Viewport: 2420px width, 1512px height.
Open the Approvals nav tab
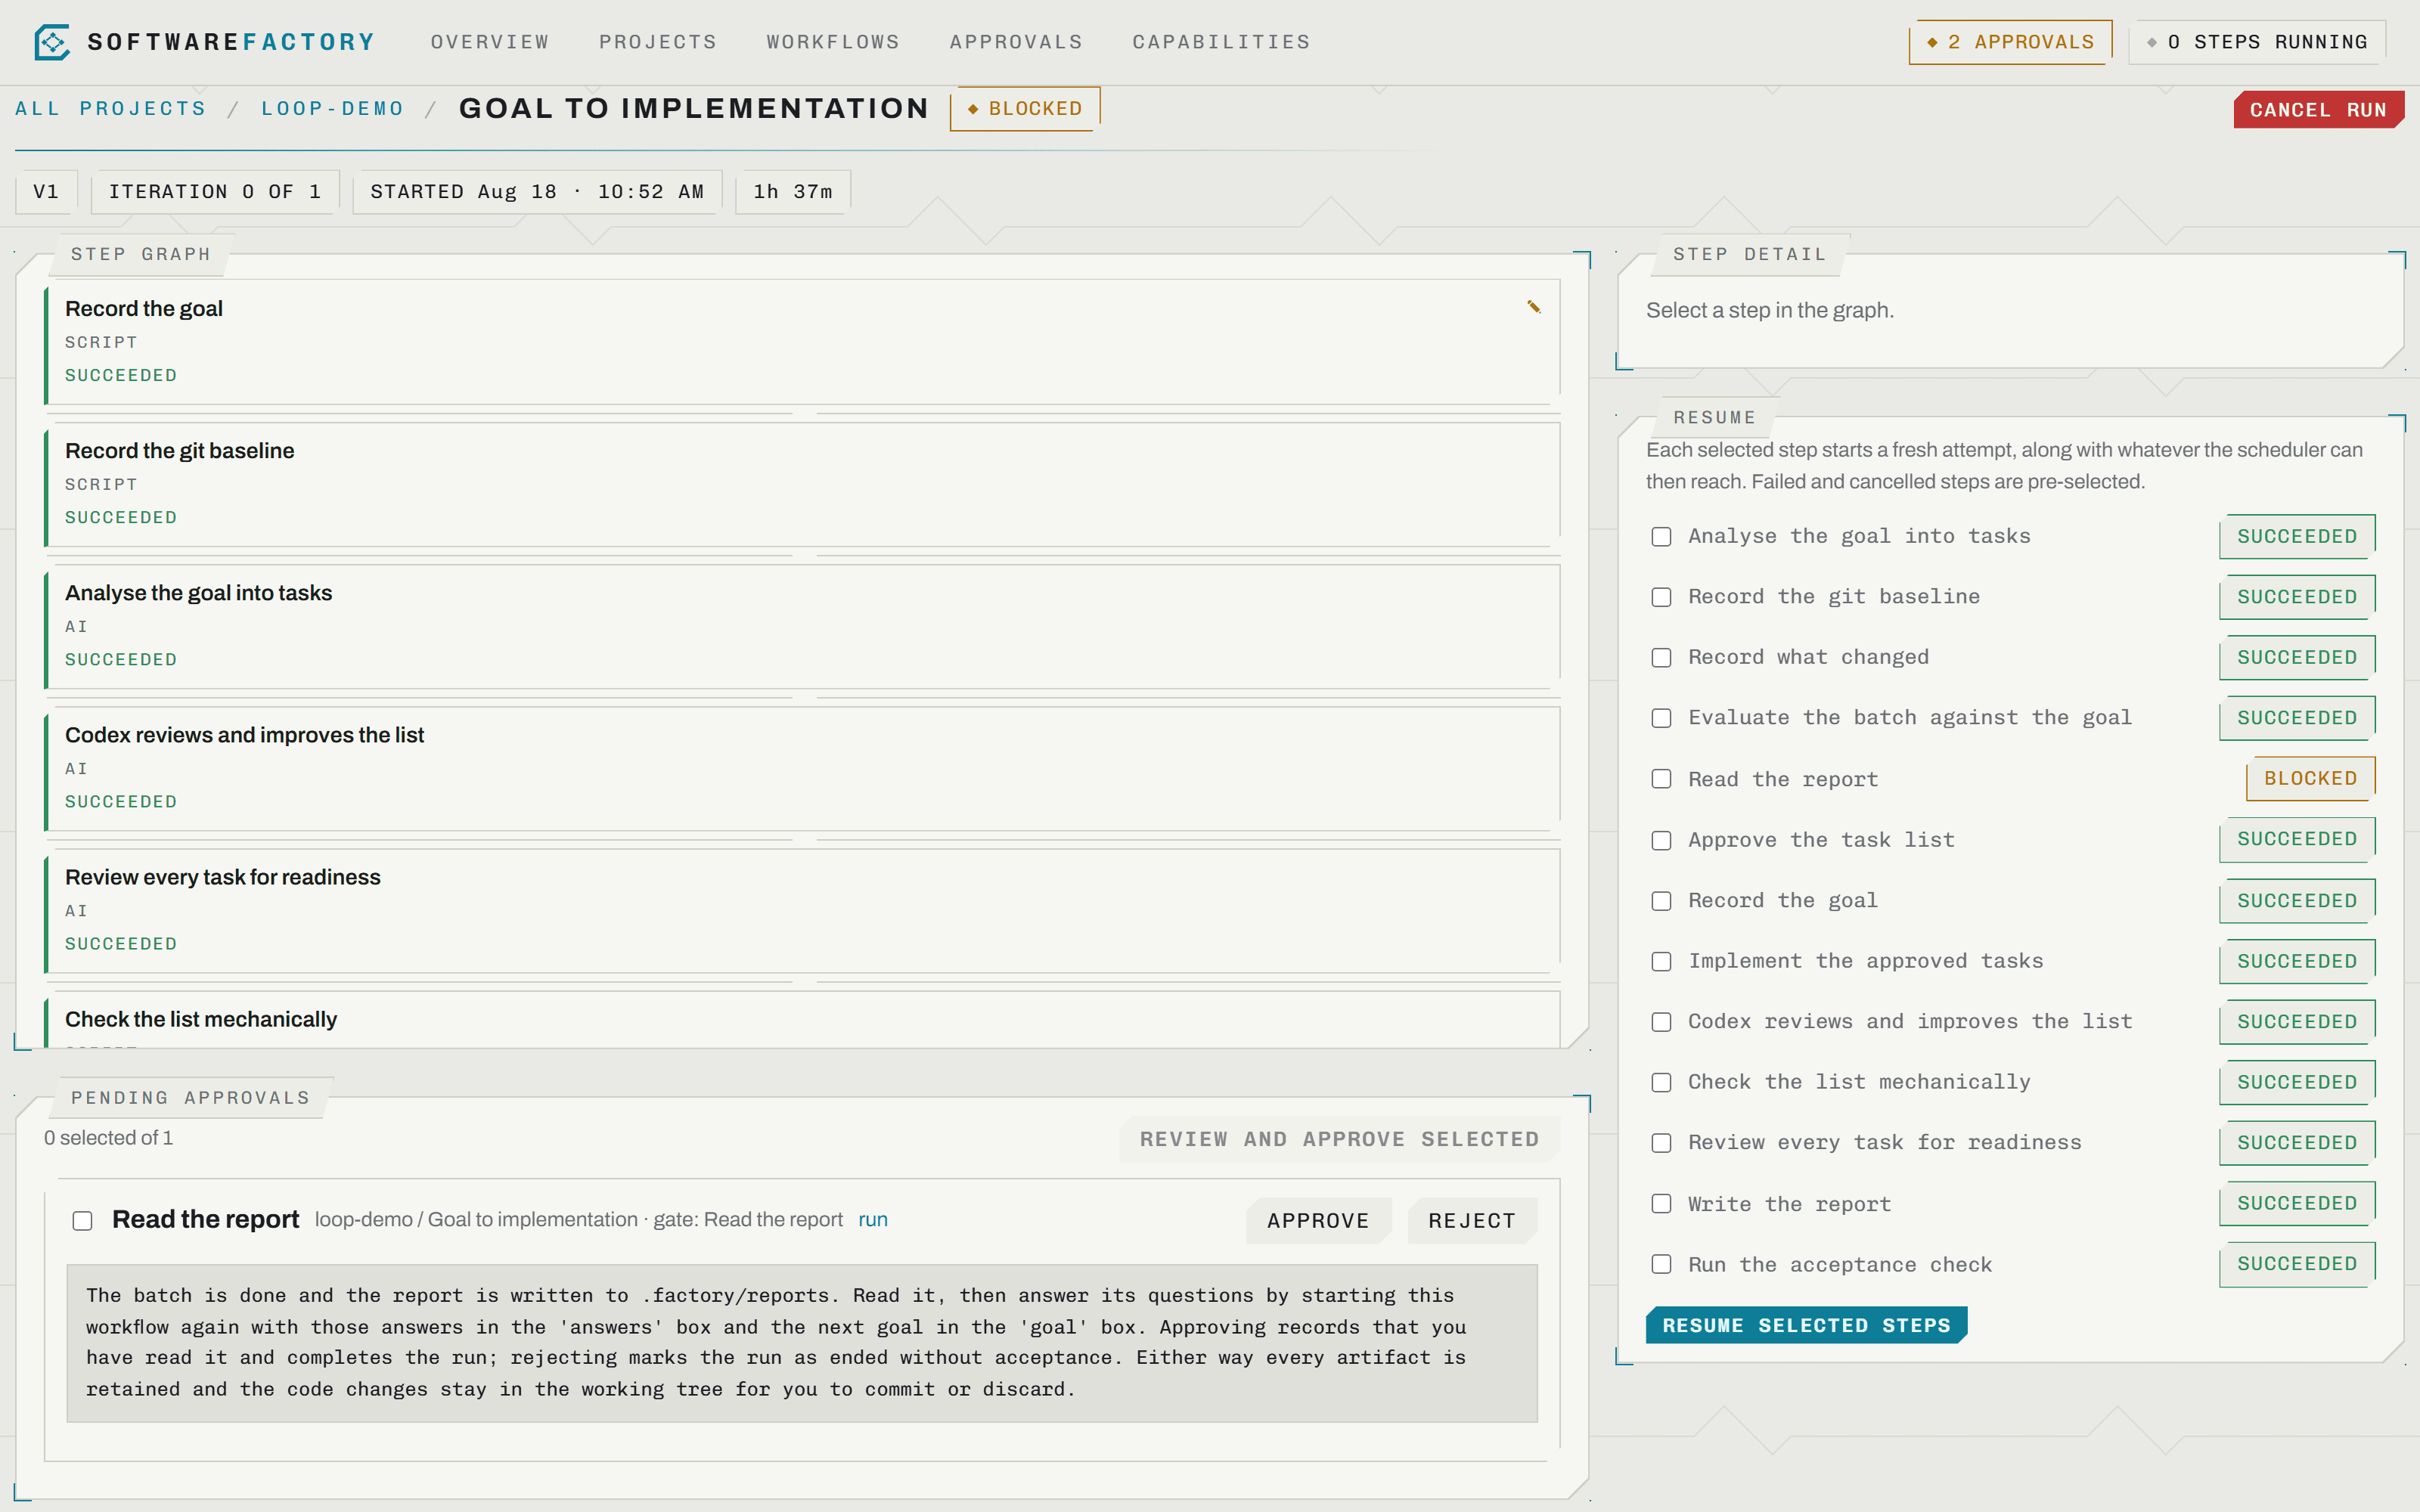point(1016,42)
